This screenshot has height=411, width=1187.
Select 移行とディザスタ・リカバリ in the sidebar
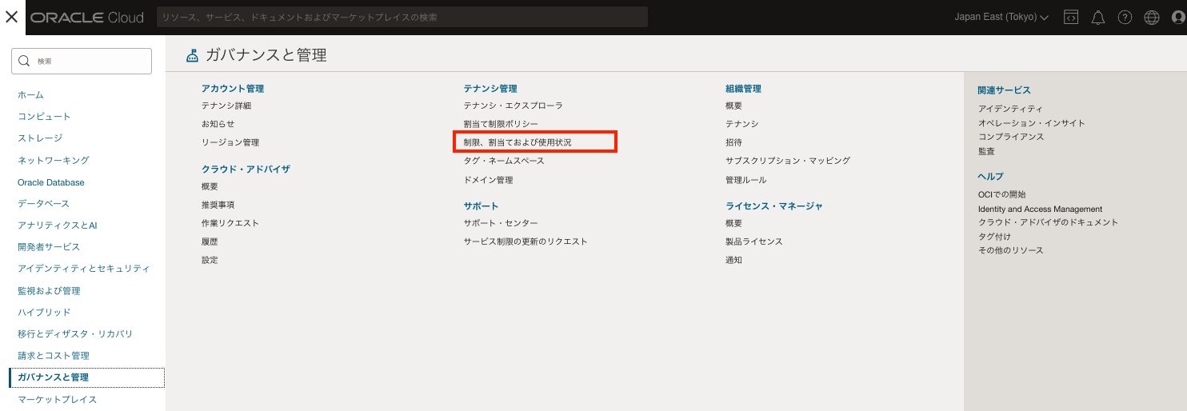click(75, 333)
